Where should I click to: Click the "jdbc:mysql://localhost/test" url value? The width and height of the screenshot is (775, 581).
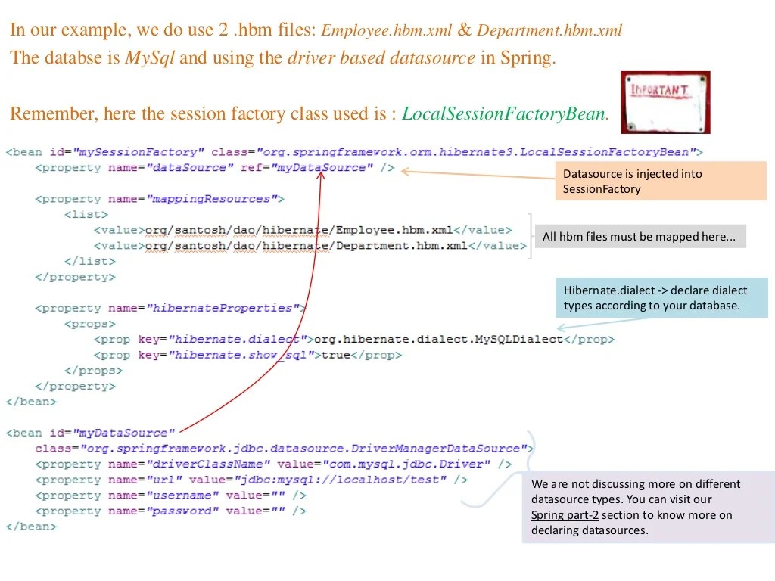(x=341, y=480)
